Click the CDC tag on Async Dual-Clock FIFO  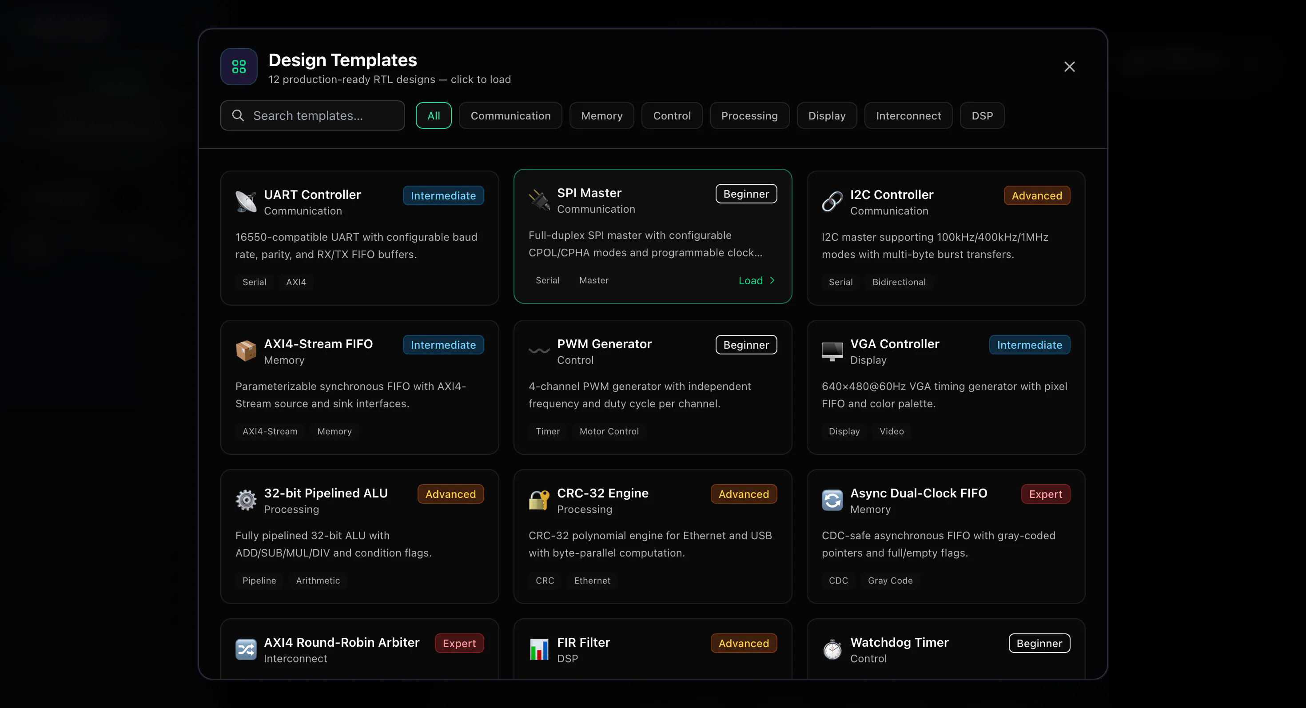point(838,580)
